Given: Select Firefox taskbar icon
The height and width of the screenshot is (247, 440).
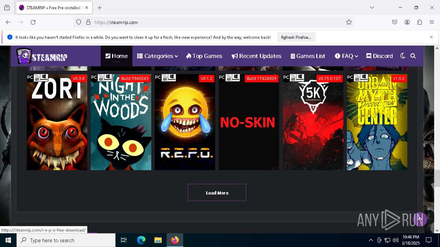Looking at the screenshot, I should [175, 240].
